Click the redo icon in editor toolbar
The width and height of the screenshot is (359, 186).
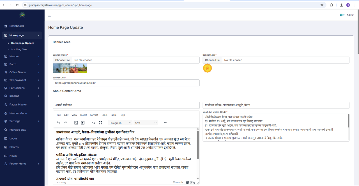pos(65,123)
